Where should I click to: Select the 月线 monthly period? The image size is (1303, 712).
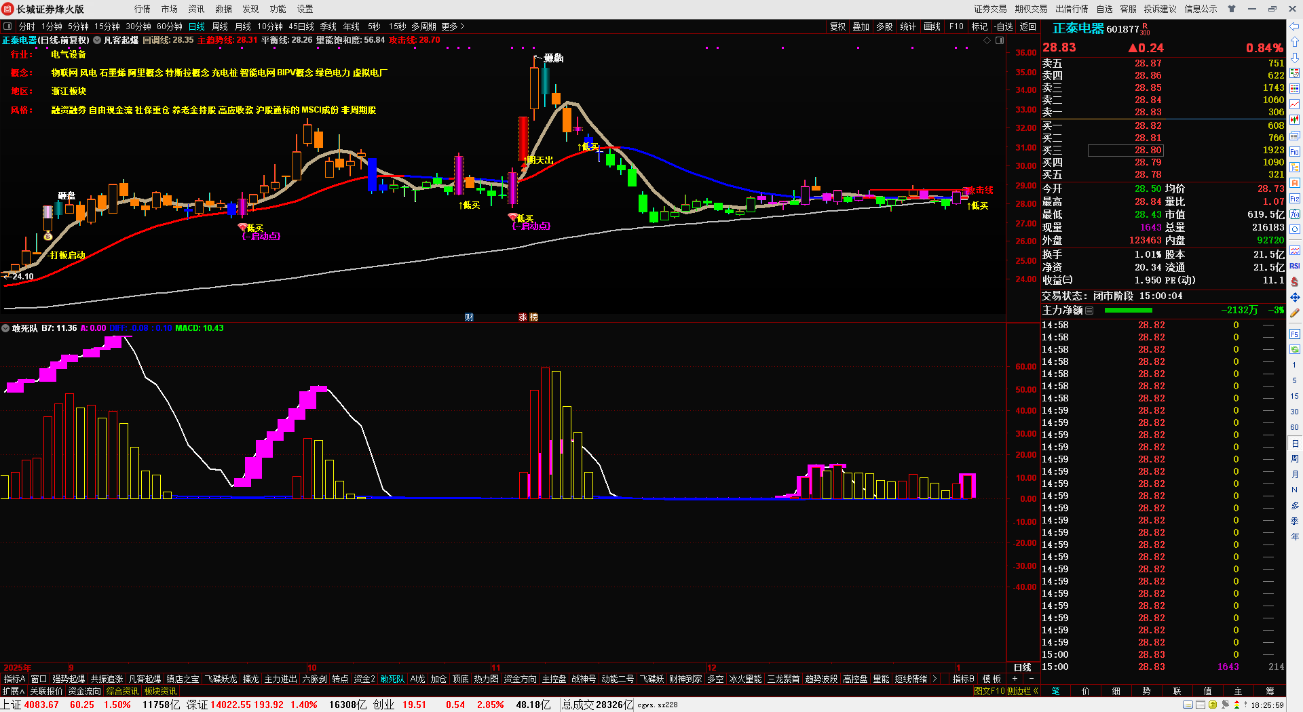coord(243,26)
